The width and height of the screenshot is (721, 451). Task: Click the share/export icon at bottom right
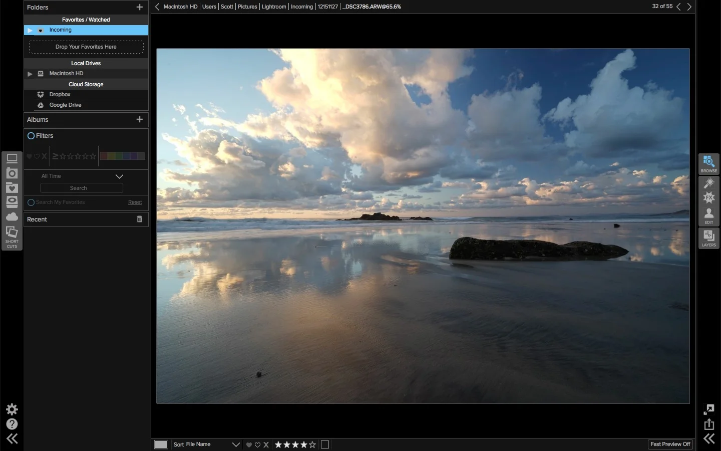pos(708,424)
